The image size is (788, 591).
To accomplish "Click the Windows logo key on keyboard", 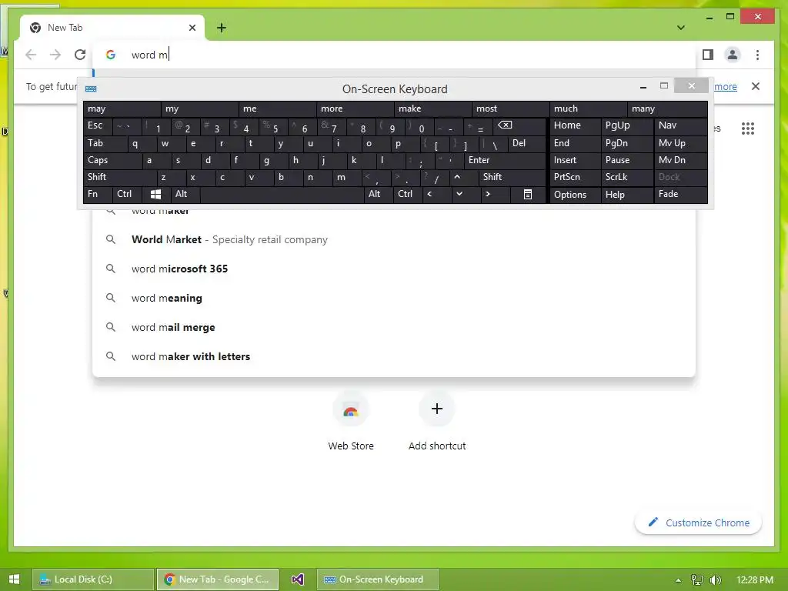I will tap(155, 194).
